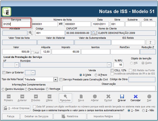Click the Nome do Cliente field
The height and width of the screenshot is (121, 158).
click(x=126, y=33)
